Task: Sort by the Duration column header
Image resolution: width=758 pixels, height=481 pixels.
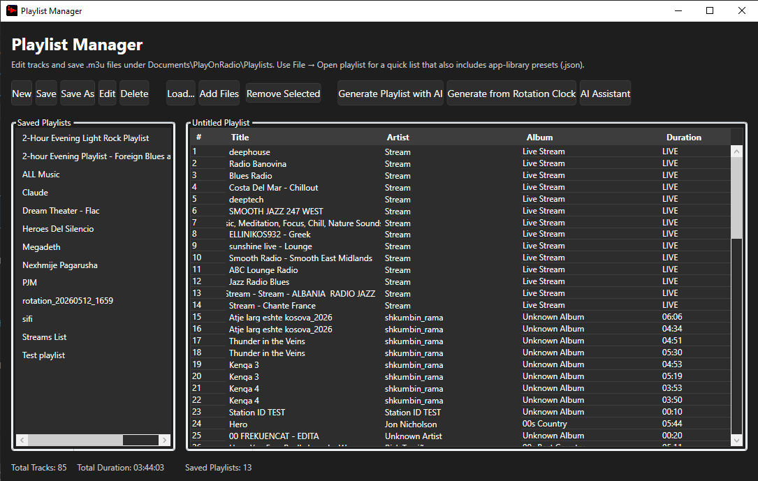Action: pyautogui.click(x=683, y=137)
